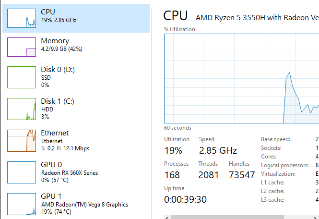
Task: Open the Memory performance thumbnail graph
Action: tap(22, 47)
